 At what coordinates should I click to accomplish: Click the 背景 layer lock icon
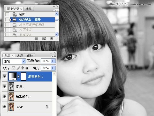[47, 107]
